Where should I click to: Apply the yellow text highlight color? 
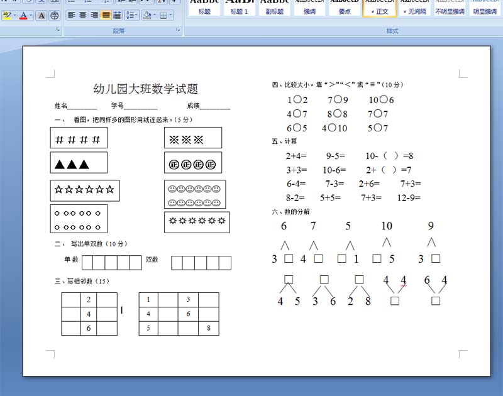[7, 15]
